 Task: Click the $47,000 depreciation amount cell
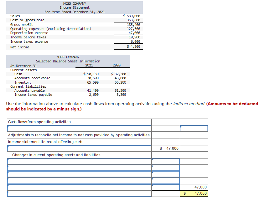pyautogui.click(x=166, y=149)
